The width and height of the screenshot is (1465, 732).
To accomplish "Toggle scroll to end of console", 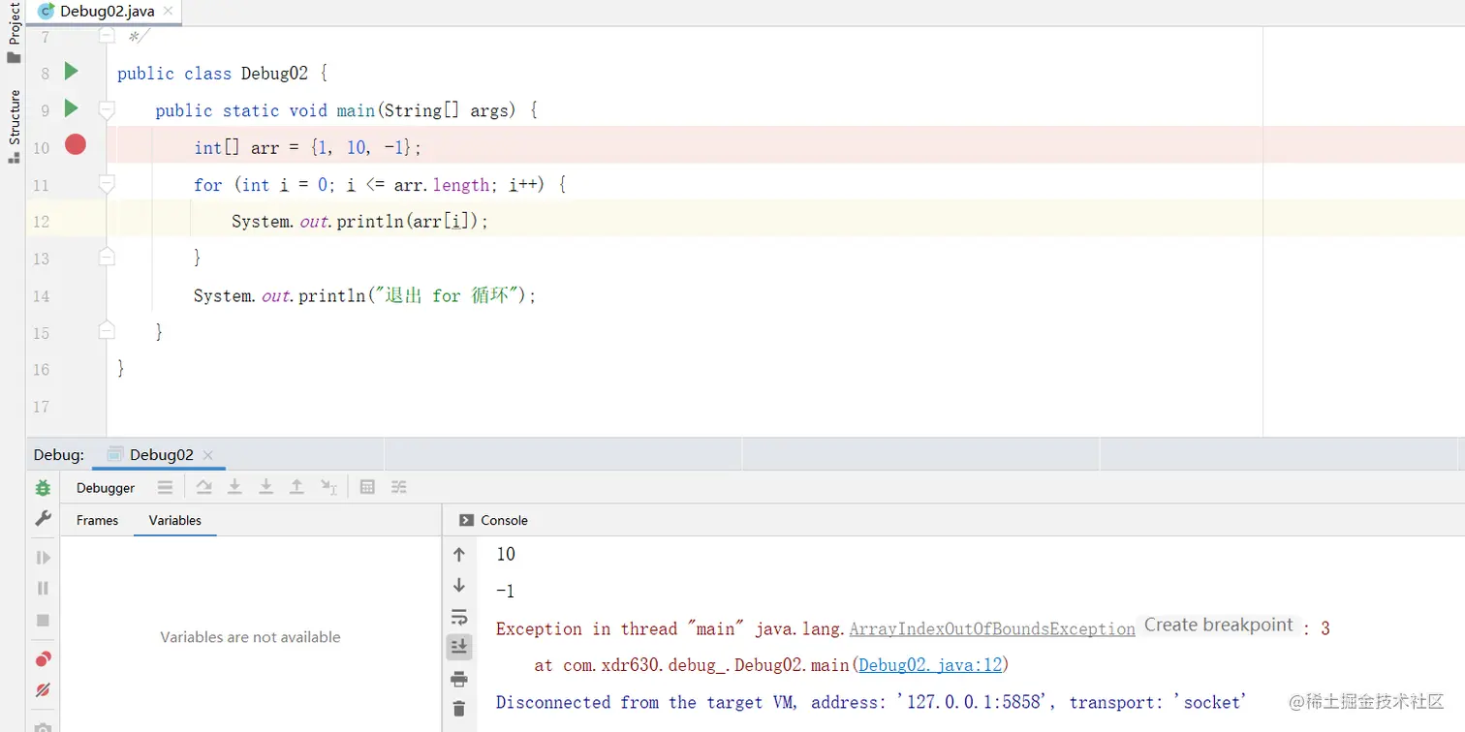I will [x=459, y=647].
